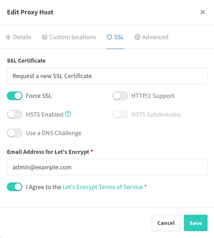Viewport: 214px width, 238px height.
Task: Click the shield icon on SSL tab
Action: tap(109, 37)
